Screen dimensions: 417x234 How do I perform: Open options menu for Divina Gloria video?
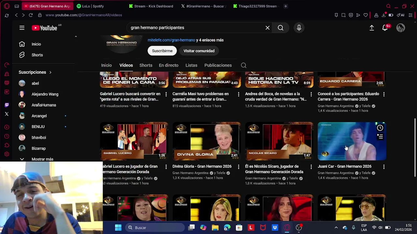tap(238, 167)
